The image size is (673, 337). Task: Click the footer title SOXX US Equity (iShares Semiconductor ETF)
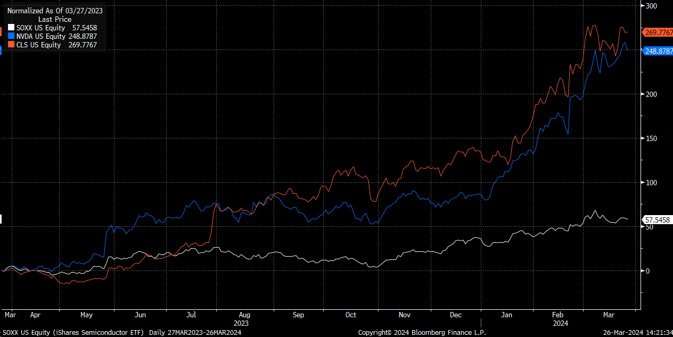coord(72,332)
